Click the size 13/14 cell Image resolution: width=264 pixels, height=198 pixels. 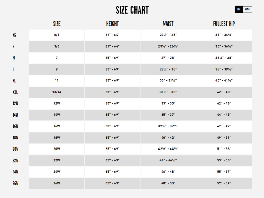click(x=57, y=92)
